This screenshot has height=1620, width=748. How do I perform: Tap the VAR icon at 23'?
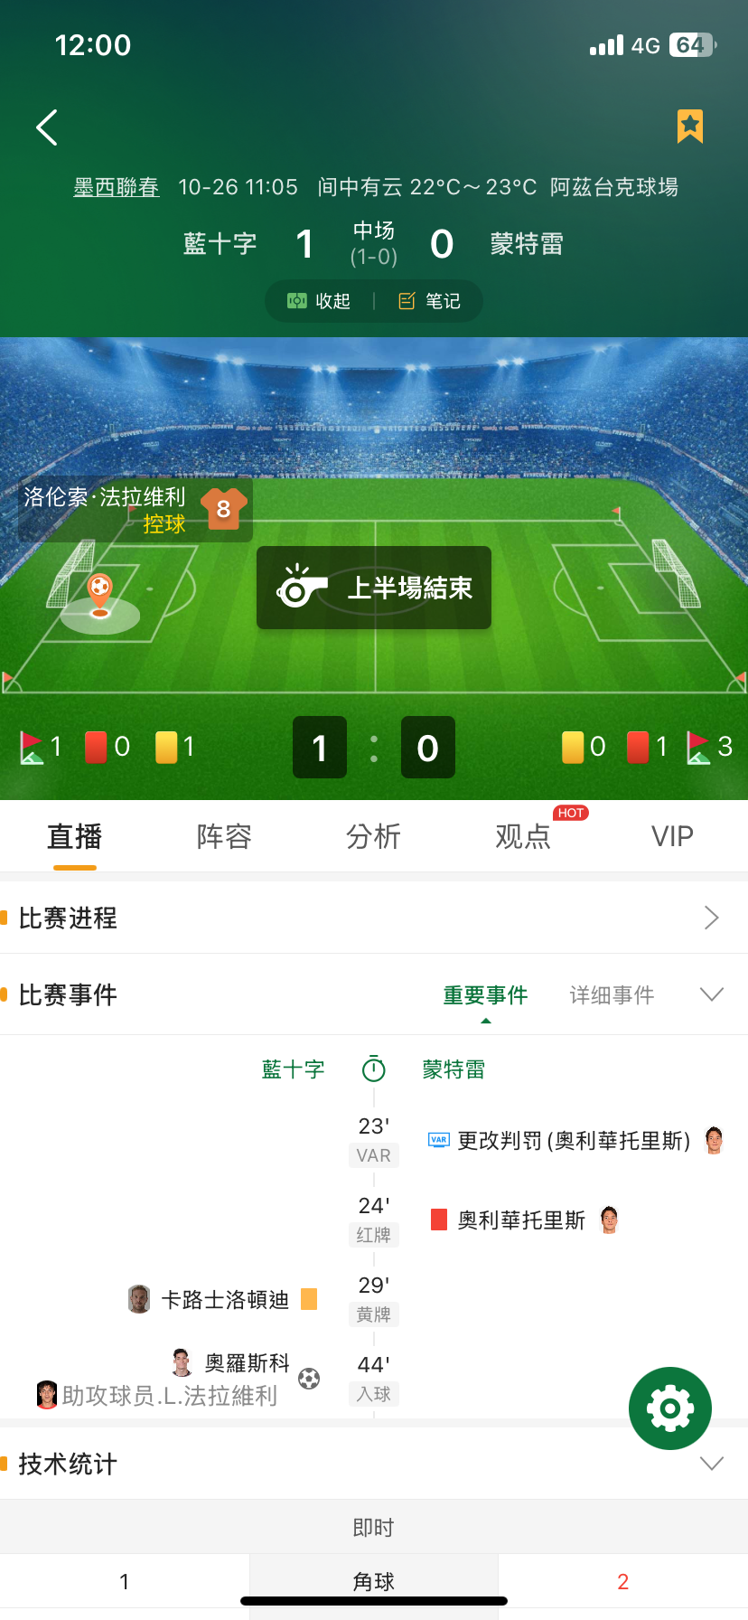click(438, 1140)
